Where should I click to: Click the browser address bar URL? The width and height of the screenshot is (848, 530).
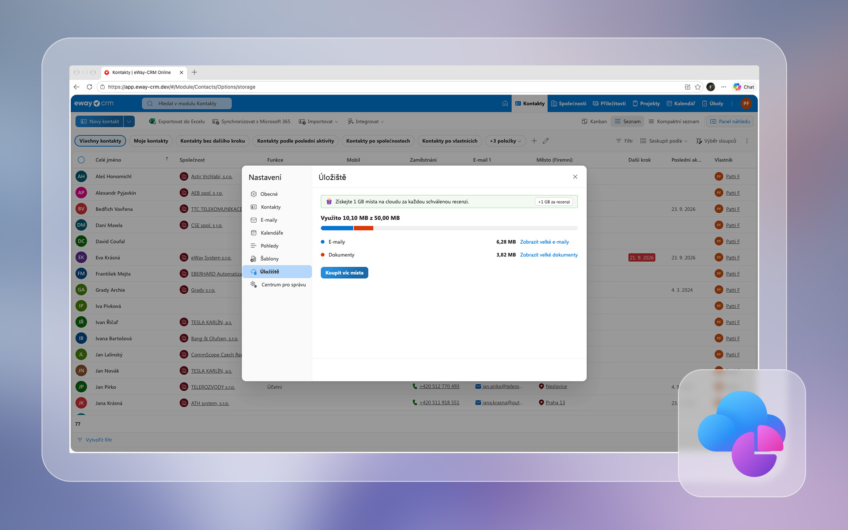(x=182, y=87)
